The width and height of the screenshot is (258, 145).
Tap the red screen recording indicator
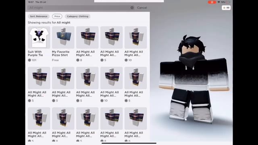coord(212,2)
